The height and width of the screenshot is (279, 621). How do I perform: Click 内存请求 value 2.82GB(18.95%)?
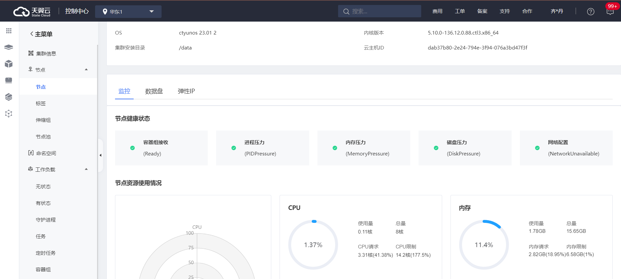pyautogui.click(x=547, y=254)
